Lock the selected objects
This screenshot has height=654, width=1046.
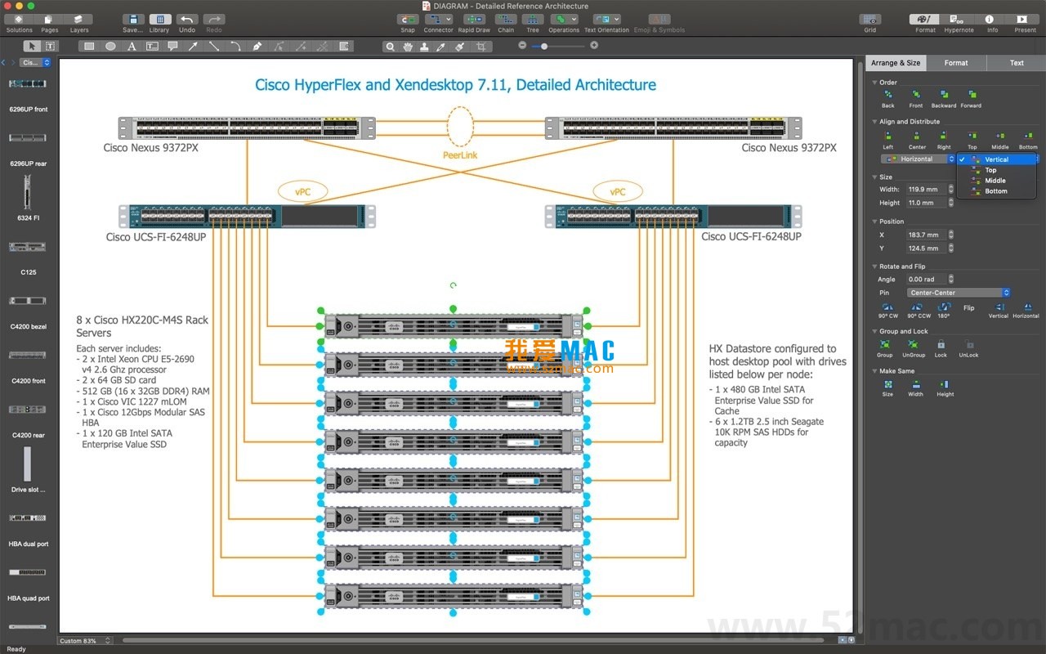pyautogui.click(x=941, y=349)
